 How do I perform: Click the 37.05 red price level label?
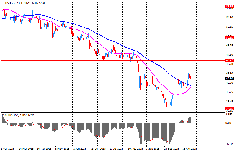coord(230,109)
